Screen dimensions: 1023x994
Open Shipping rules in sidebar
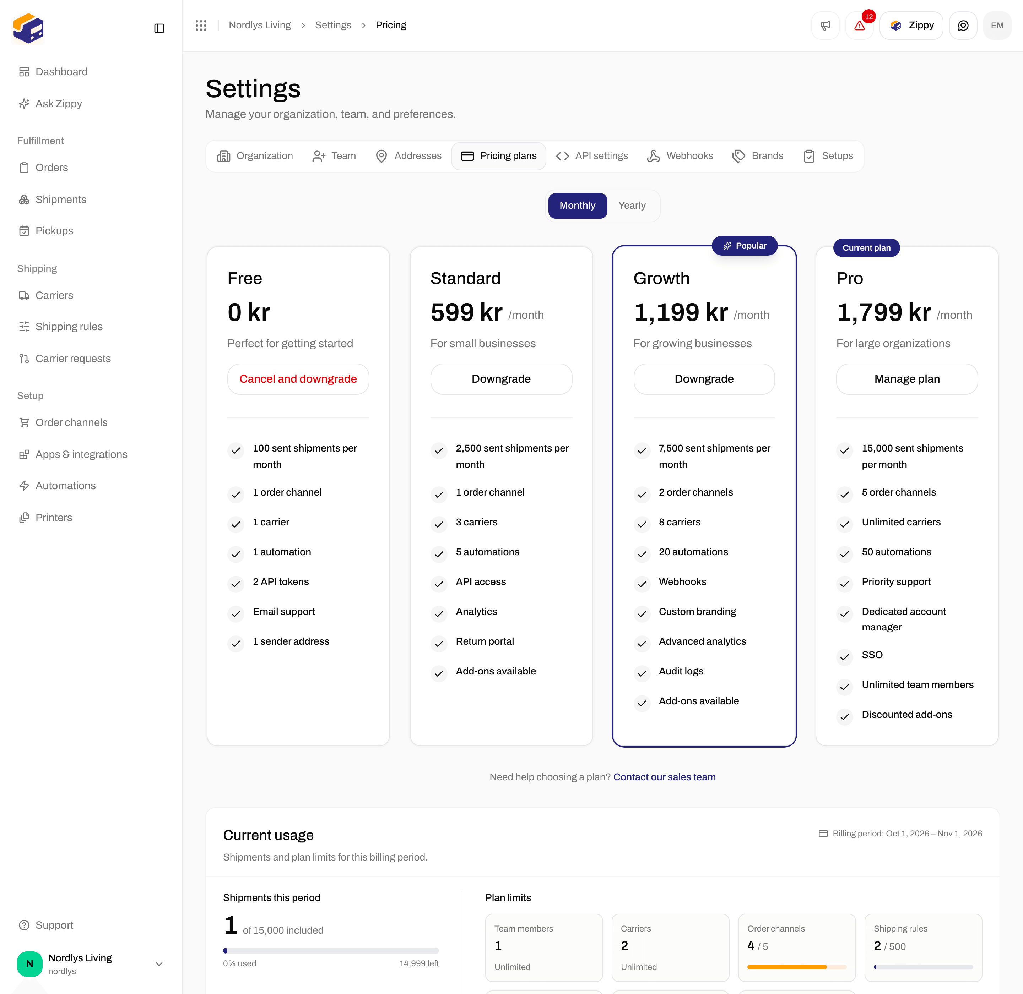(61, 327)
